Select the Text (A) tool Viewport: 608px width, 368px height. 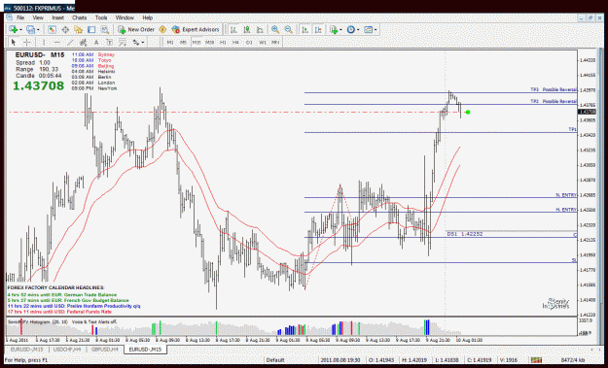[96, 42]
